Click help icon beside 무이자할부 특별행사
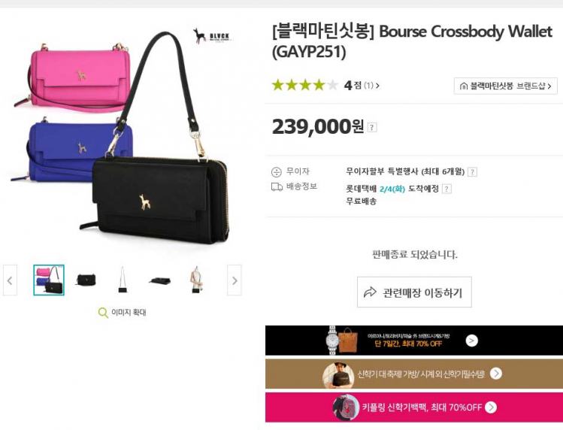Image resolution: width=563 pixels, height=430 pixels. pos(473,171)
